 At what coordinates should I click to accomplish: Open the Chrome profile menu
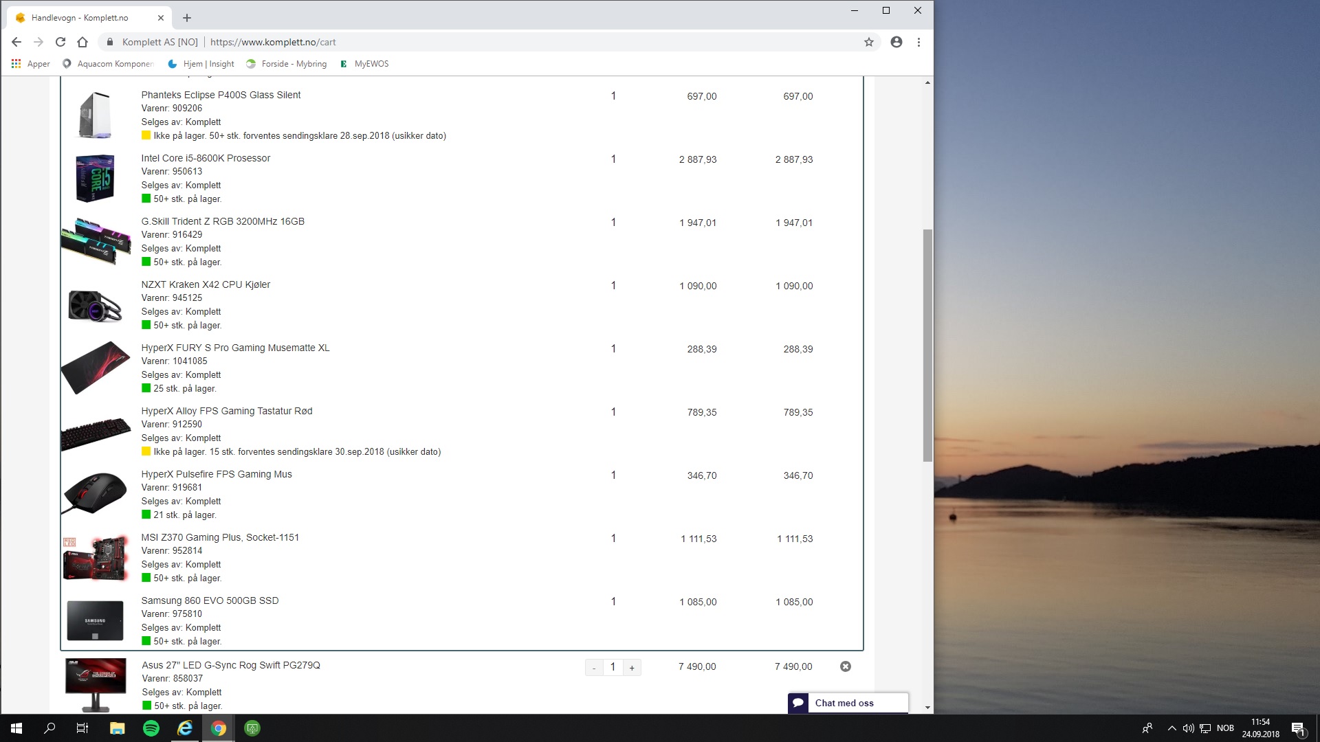pos(896,42)
